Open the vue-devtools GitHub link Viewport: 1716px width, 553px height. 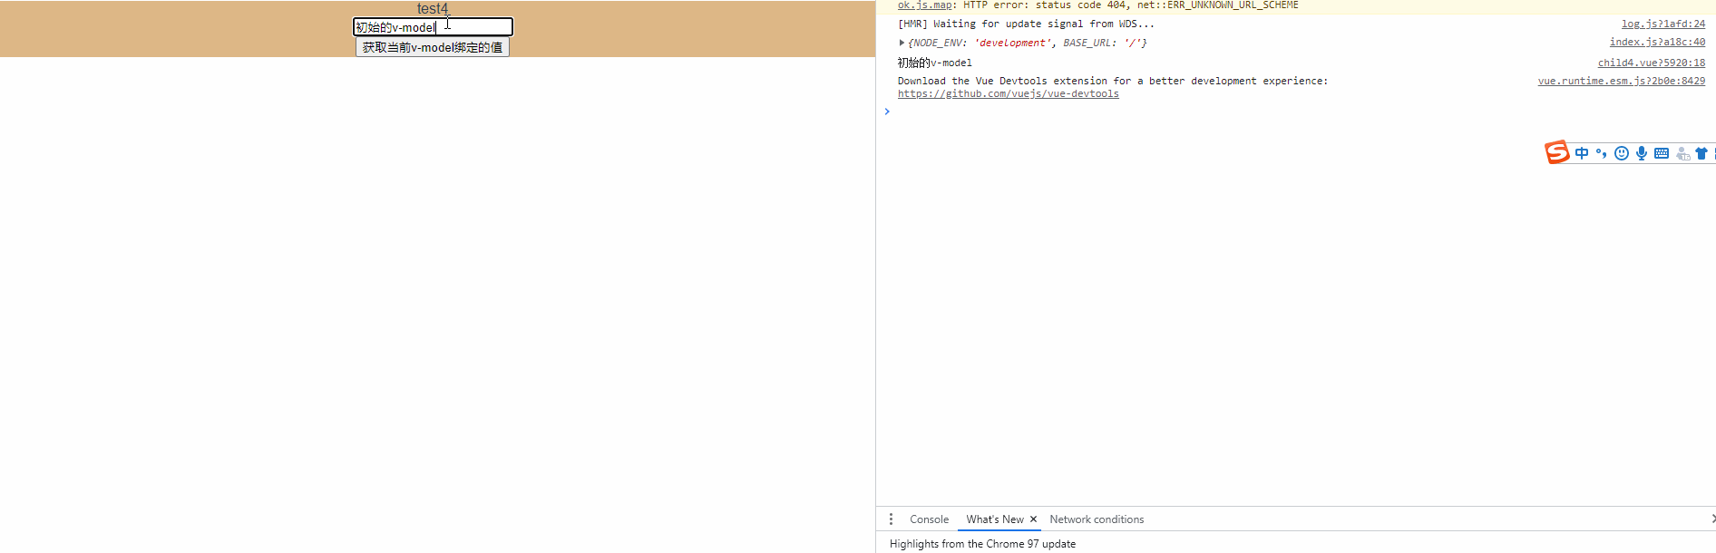point(1008,93)
